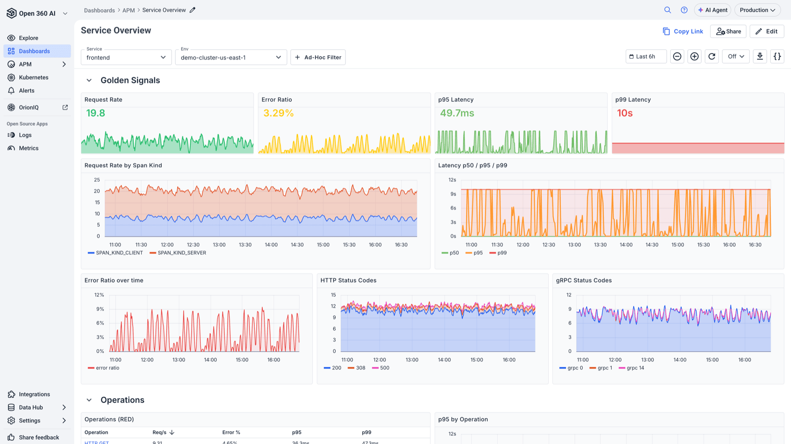Viewport: 791px width, 444px height.
Task: Expand the APM submenu arrow
Action: [64, 64]
